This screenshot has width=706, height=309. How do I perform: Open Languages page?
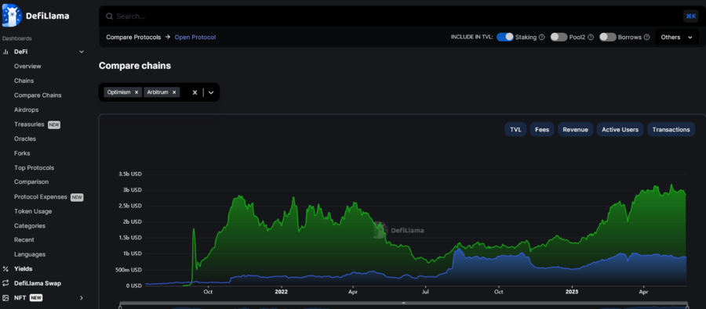coord(30,254)
